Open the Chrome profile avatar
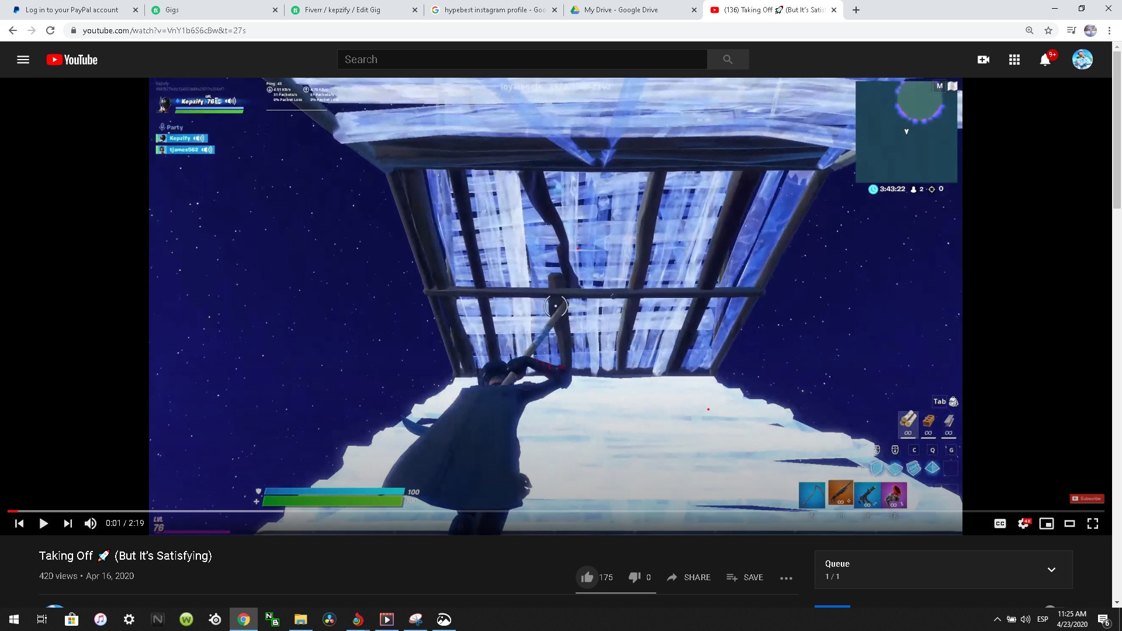 tap(1090, 30)
